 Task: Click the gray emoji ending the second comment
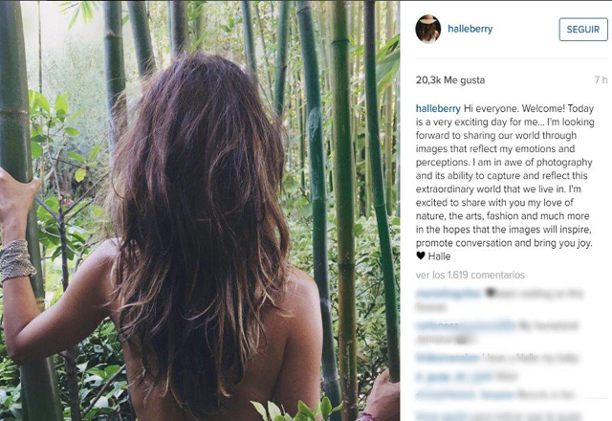(463, 340)
